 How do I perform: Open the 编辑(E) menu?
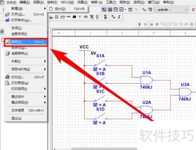[x=25, y=2]
